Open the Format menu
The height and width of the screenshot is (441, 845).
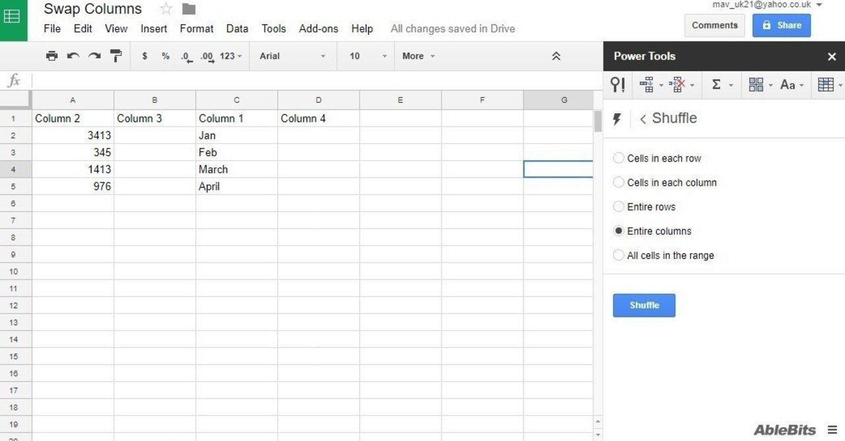(x=197, y=28)
